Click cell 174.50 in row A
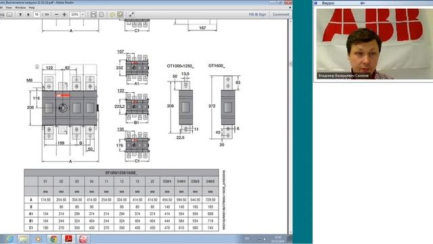This screenshot has height=244, width=433. tap(45, 200)
